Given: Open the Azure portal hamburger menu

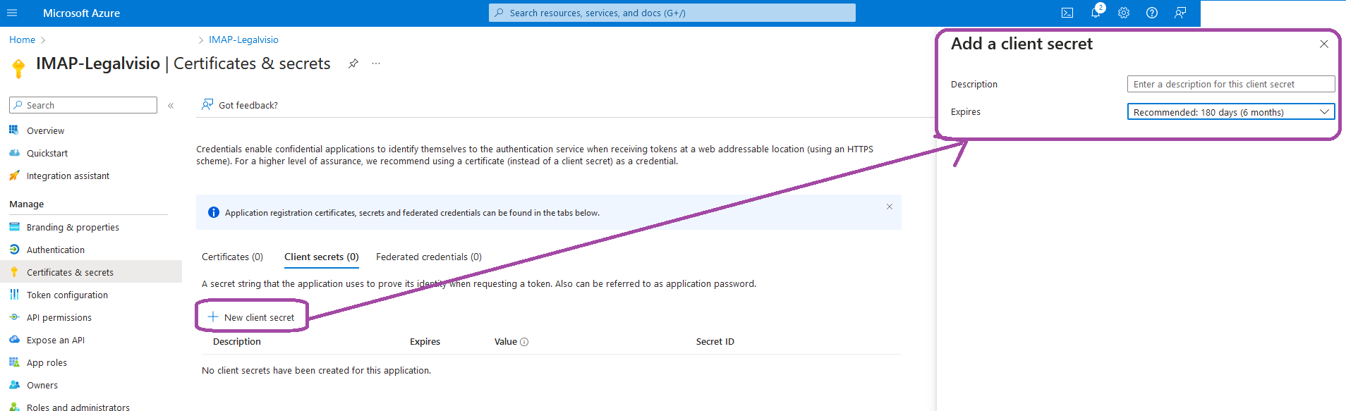Looking at the screenshot, I should coord(12,13).
